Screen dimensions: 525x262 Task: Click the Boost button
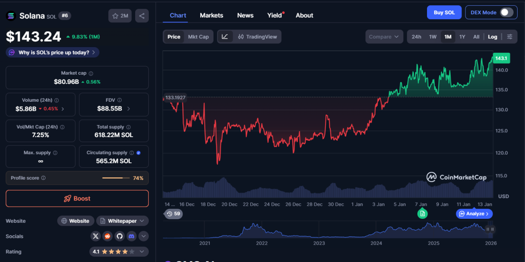77,198
